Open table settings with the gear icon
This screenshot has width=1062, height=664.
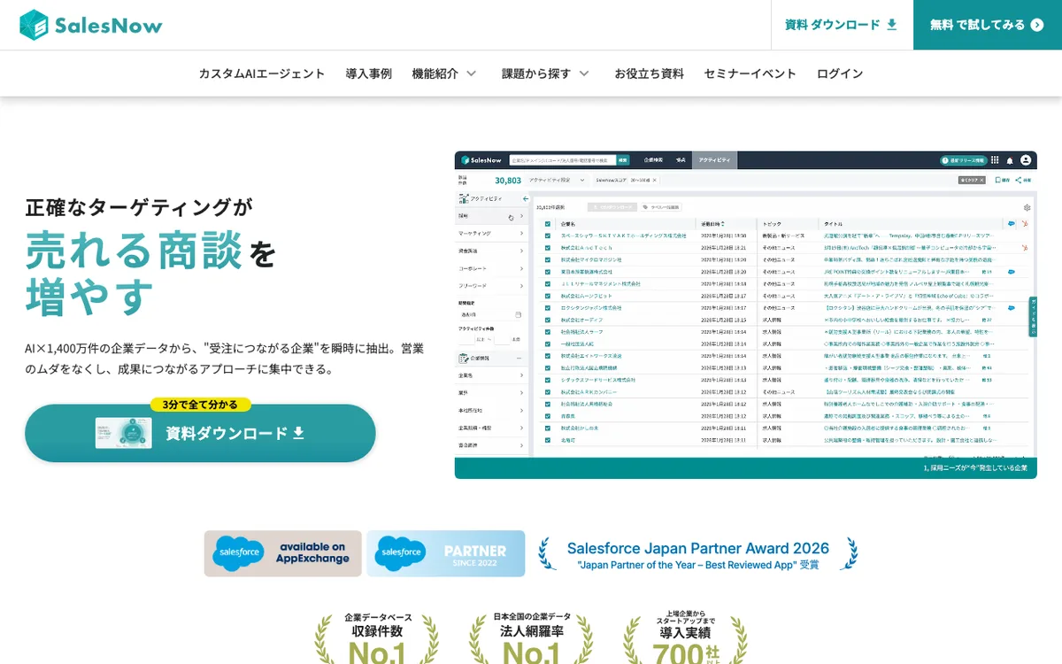coord(1027,207)
